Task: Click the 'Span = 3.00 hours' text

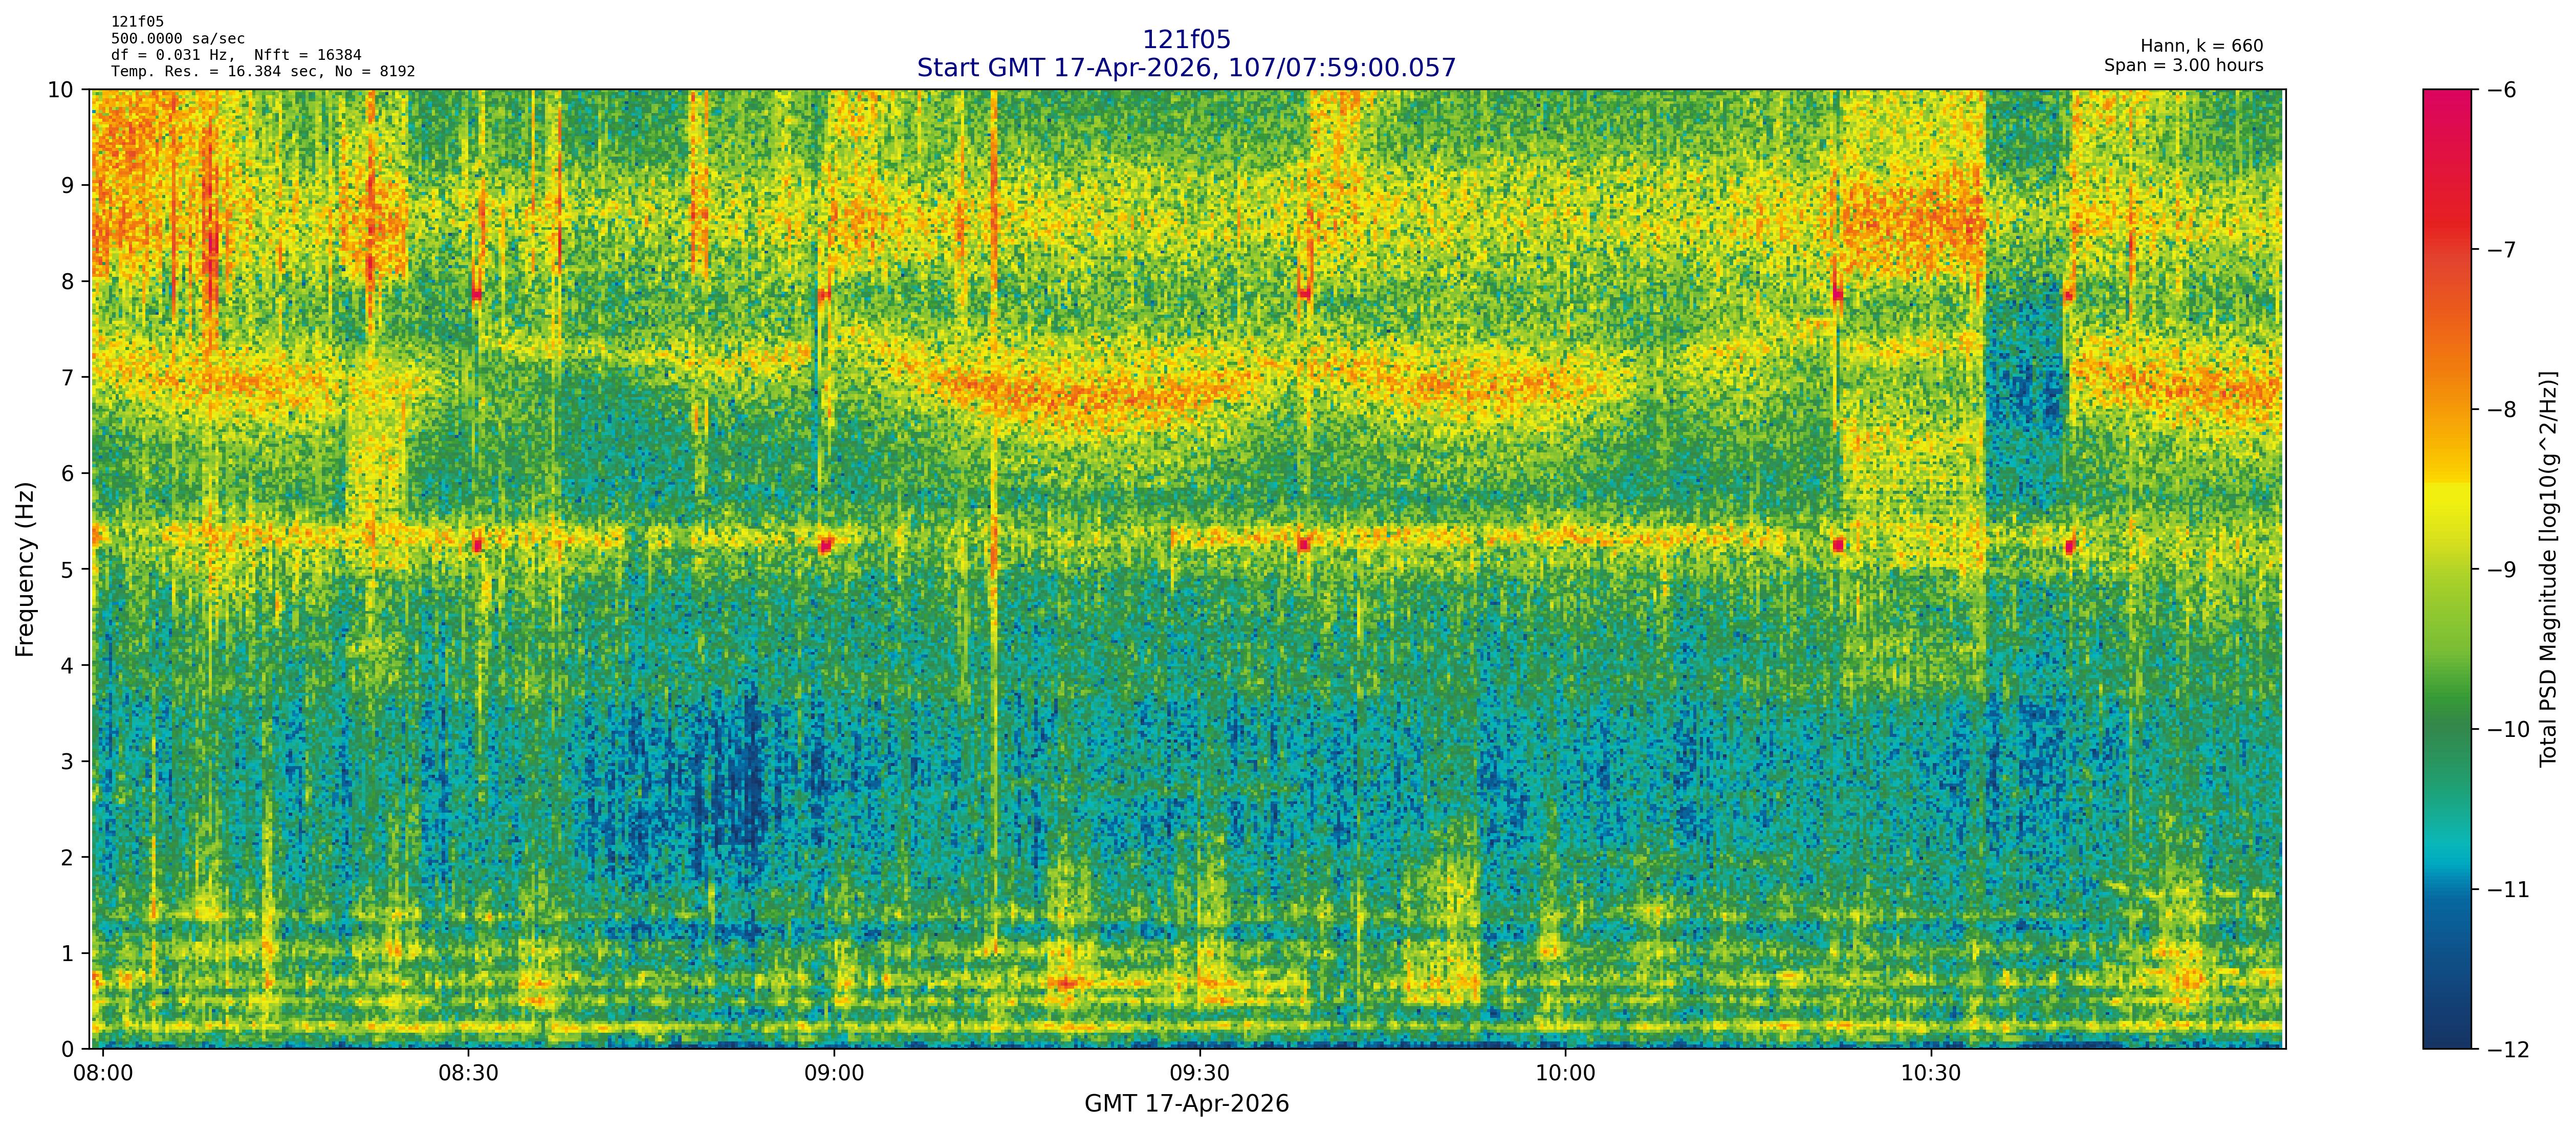Action: coord(2183,65)
